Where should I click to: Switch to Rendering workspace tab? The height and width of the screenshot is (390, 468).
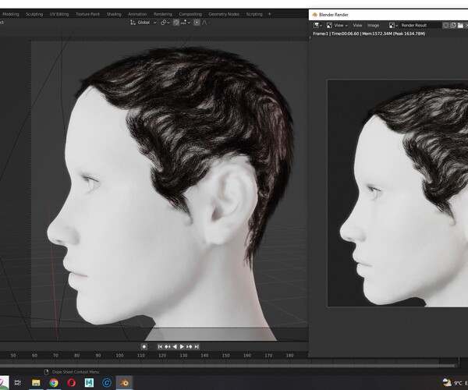click(x=163, y=14)
